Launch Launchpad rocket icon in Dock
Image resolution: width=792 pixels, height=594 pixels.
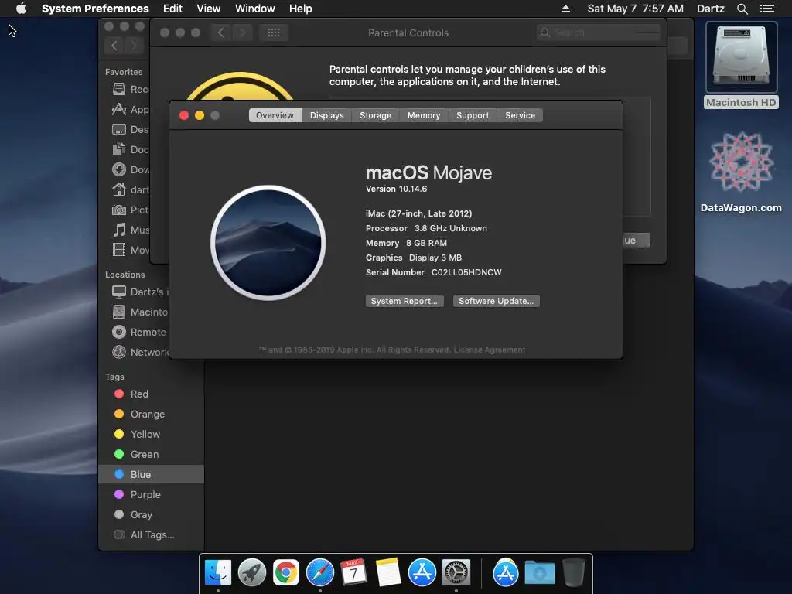pyautogui.click(x=252, y=573)
